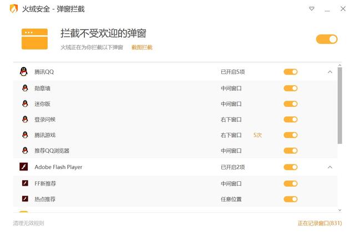The height and width of the screenshot is (234, 355).
Task: Click the scrollbar down arrow
Action: click(339, 210)
